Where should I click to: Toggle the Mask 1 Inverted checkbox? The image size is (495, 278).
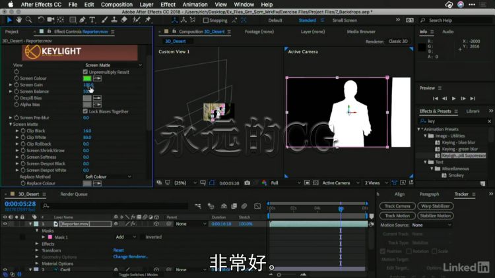pos(143,237)
